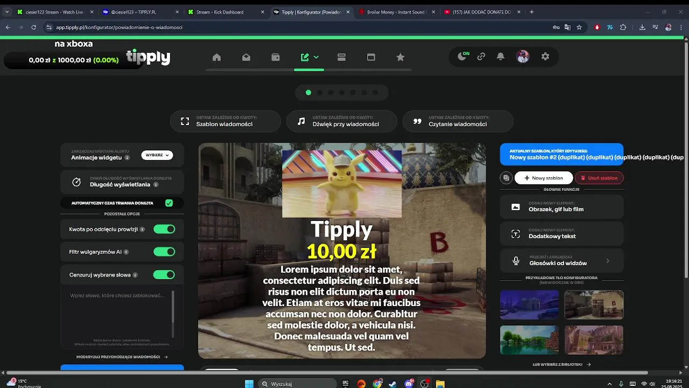The width and height of the screenshot is (689, 388).
Task: Toggle Kwota po odcięciu prowizji switch
Action: click(164, 229)
